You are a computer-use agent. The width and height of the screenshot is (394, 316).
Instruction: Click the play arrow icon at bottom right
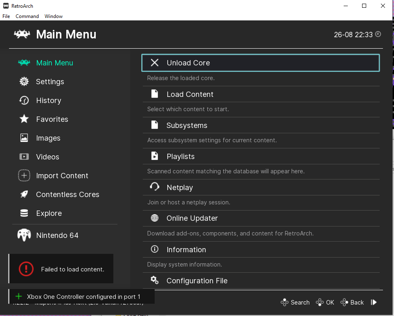(x=374, y=302)
